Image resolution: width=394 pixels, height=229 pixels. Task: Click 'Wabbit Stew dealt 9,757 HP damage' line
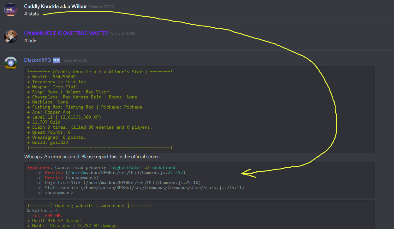tap(73, 226)
